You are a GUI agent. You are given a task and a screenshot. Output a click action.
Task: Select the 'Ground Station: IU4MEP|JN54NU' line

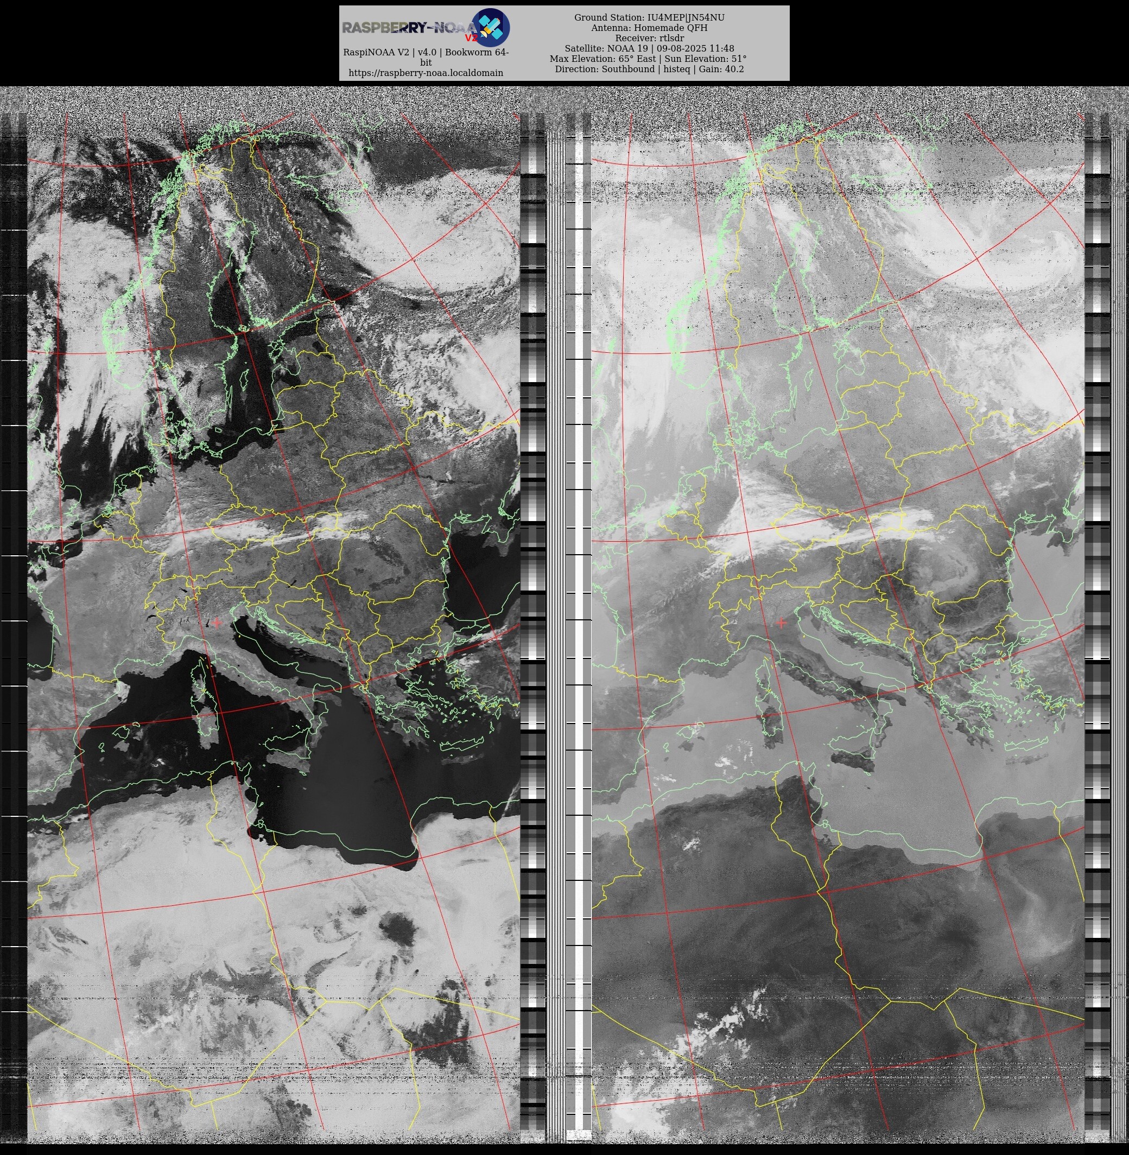(649, 18)
